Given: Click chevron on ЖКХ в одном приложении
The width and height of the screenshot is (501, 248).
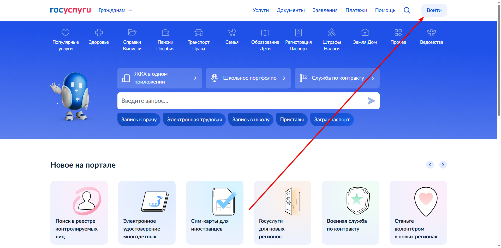Looking at the screenshot, I should point(195,78).
